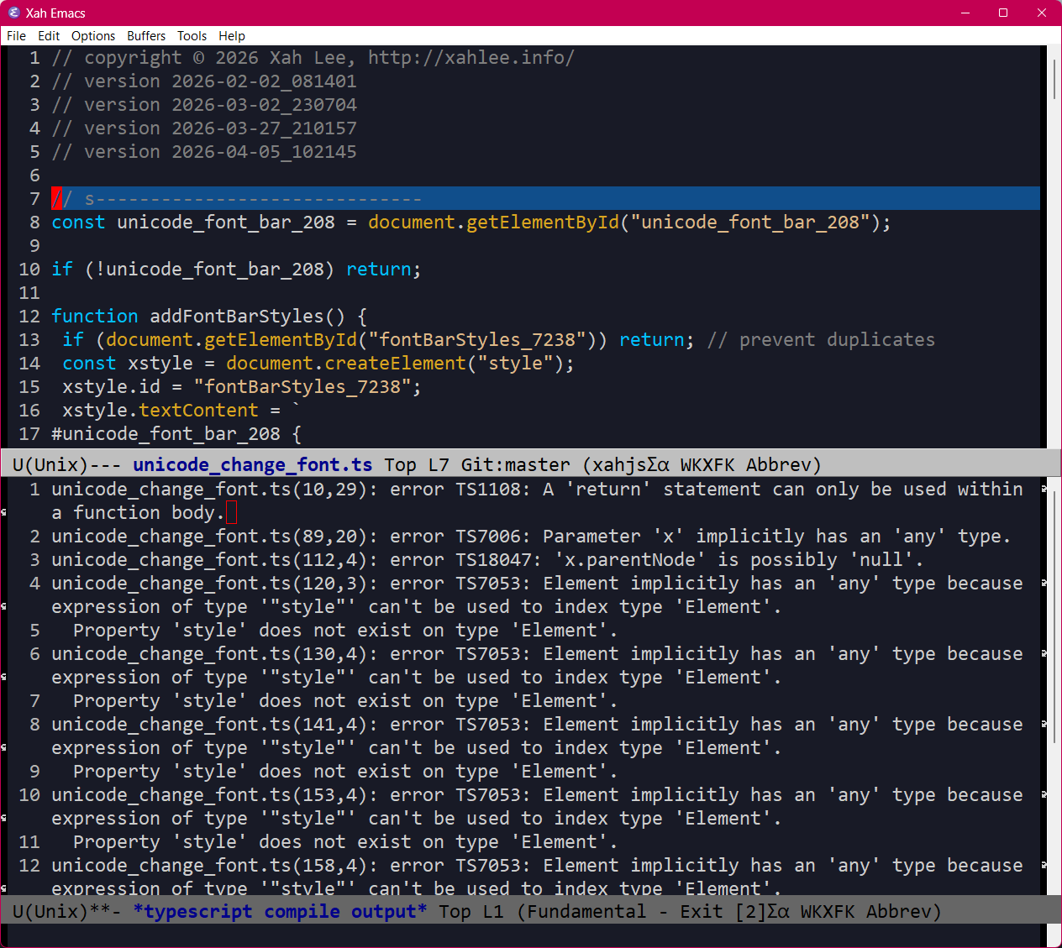Click Git:master in the top mode line

point(516,464)
